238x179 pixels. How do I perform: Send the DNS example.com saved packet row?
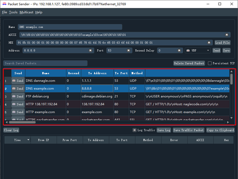18,89
